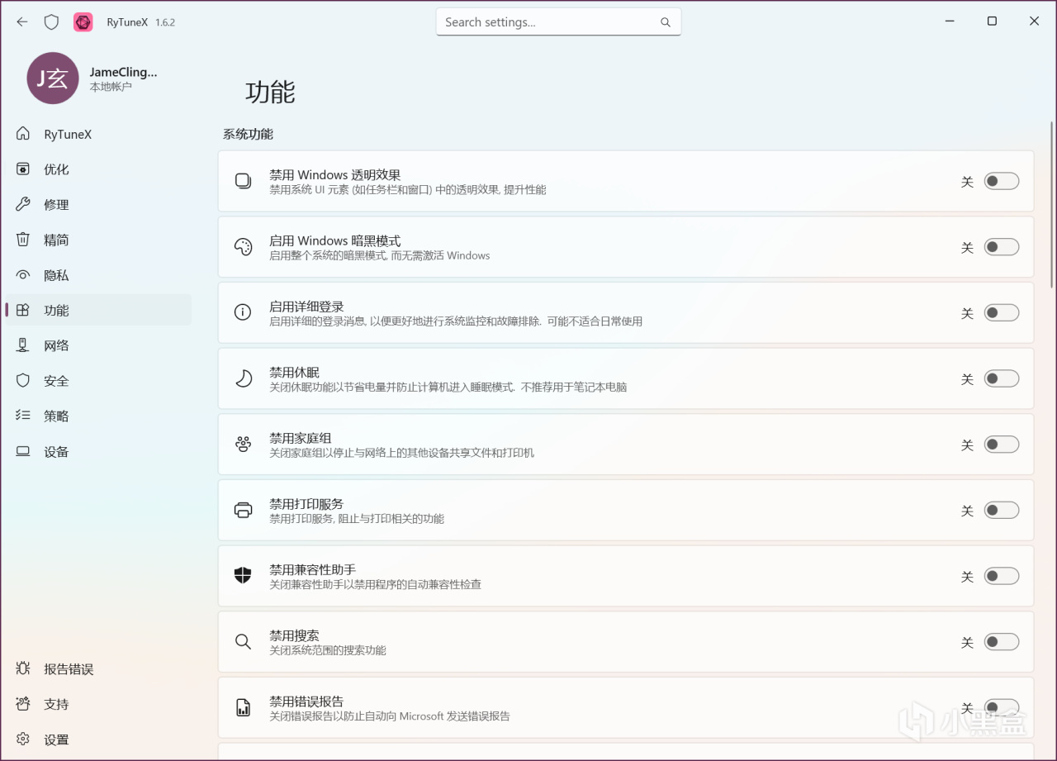Enable the 禁用搜索 toggle

pyautogui.click(x=1001, y=642)
